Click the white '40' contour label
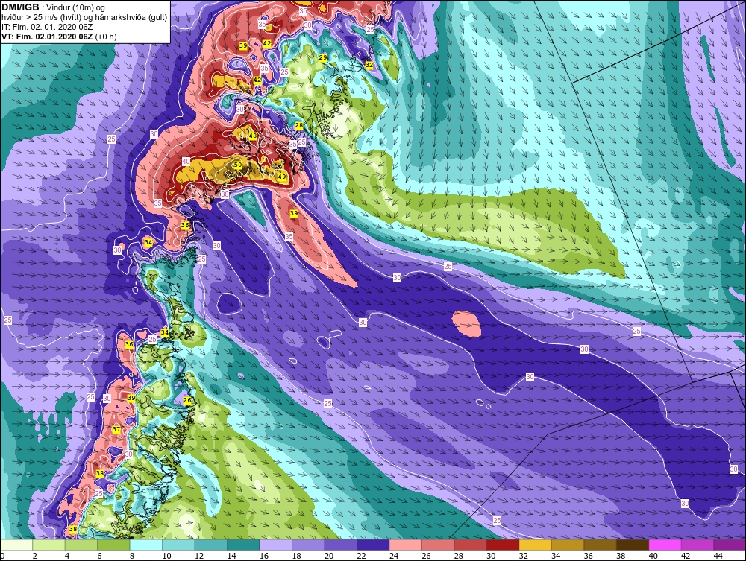 click(x=186, y=161)
